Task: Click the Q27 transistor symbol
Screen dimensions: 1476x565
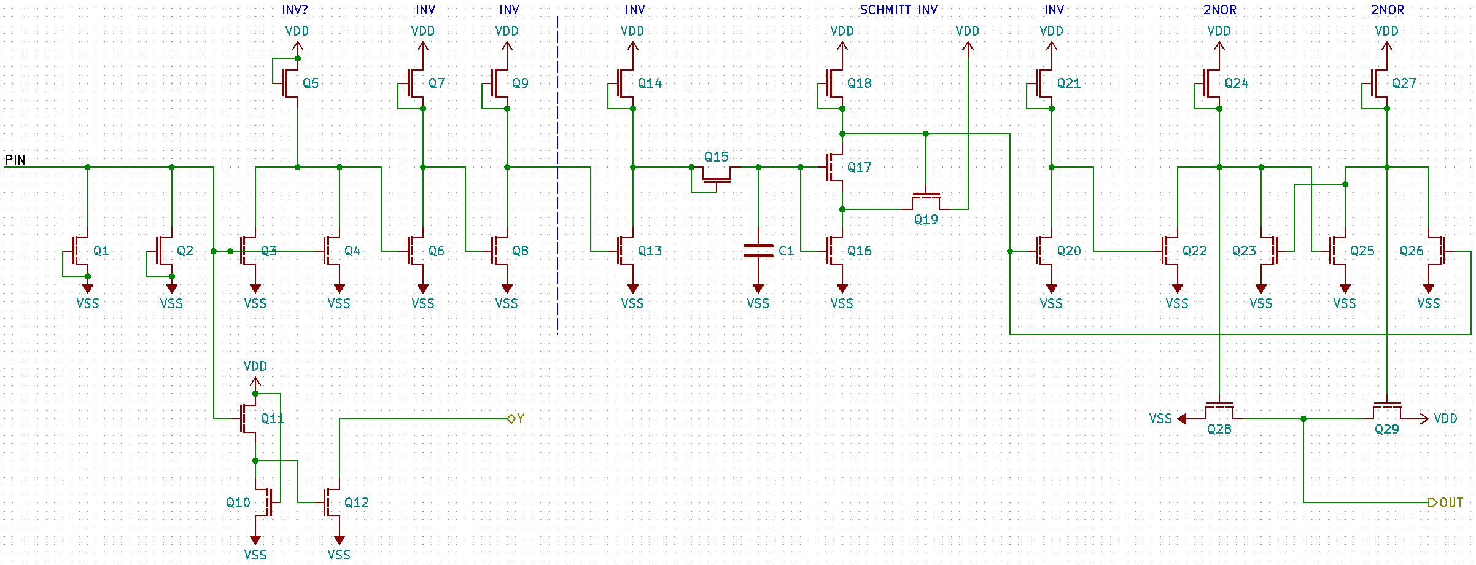Action: click(1380, 83)
